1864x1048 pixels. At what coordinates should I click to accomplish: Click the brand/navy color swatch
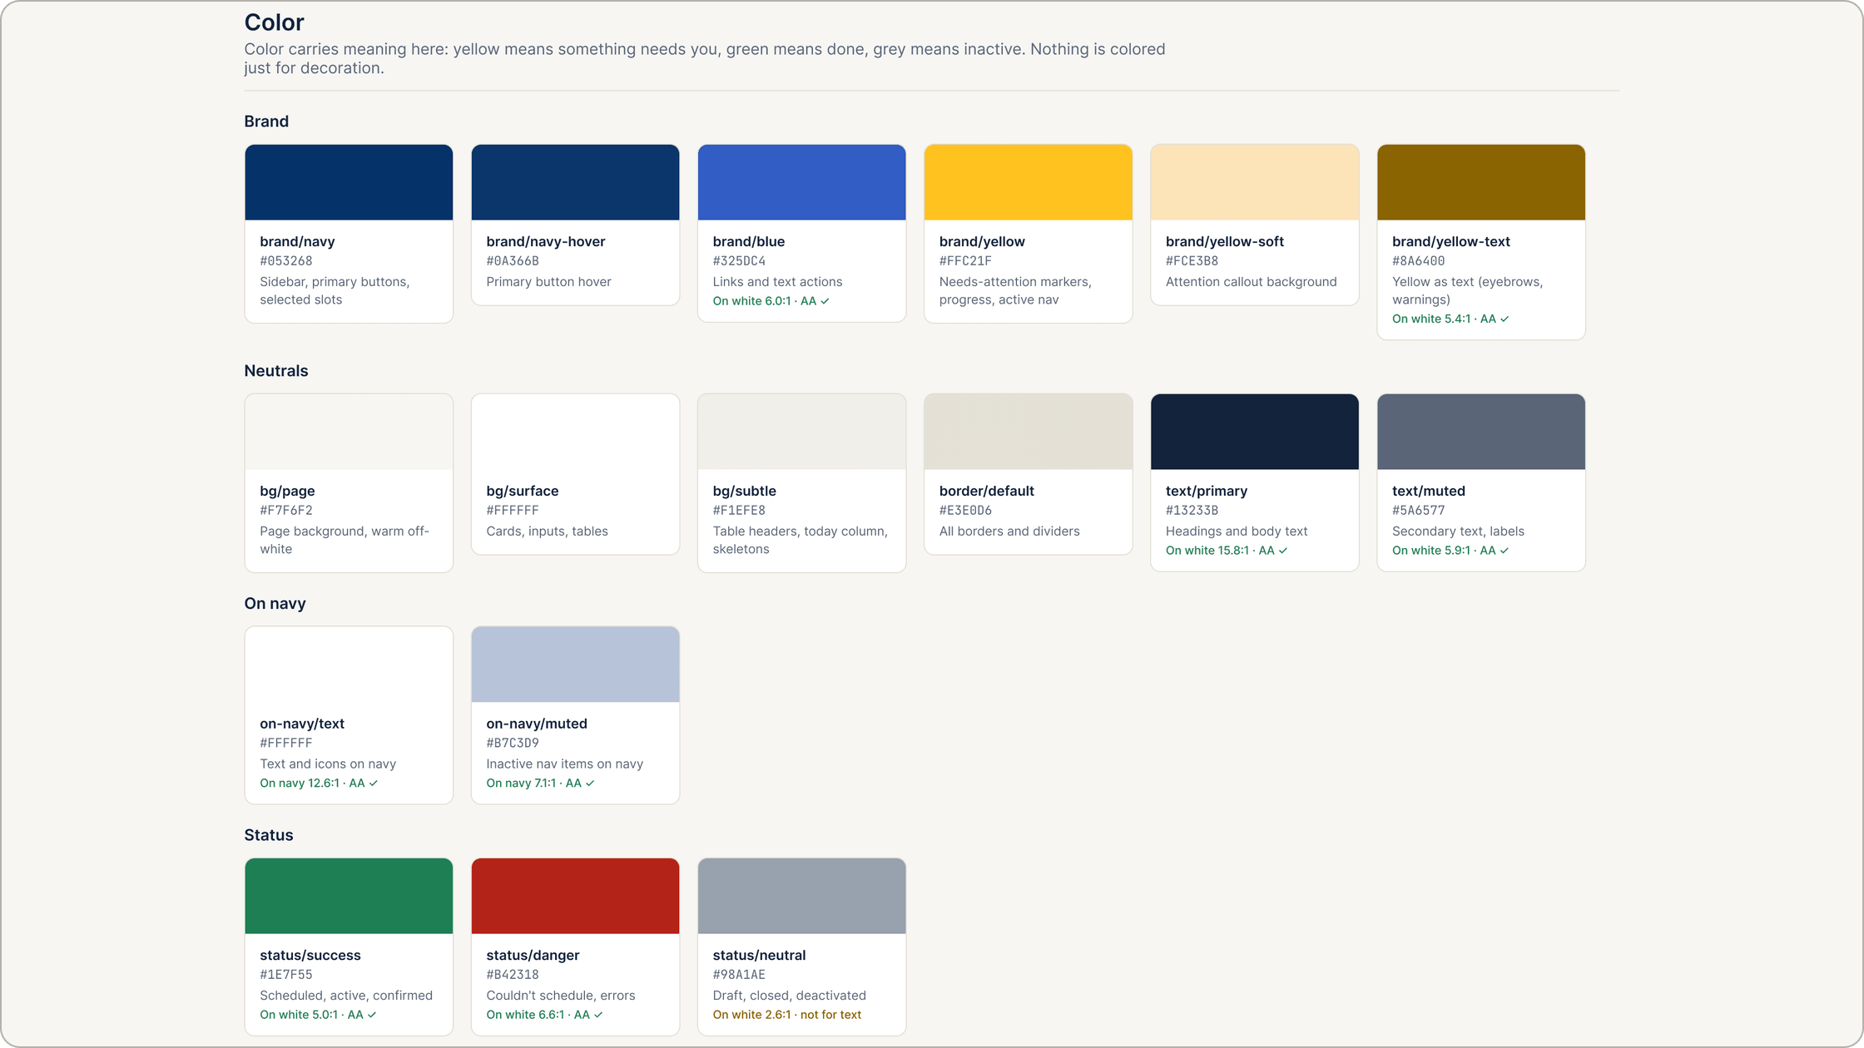coord(349,182)
